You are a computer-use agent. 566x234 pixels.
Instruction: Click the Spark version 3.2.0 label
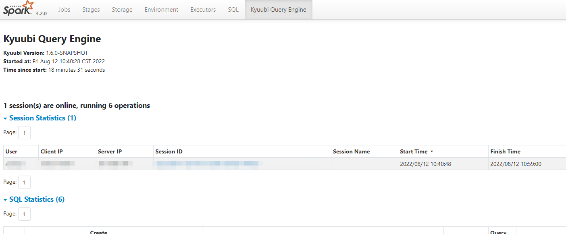click(x=41, y=13)
